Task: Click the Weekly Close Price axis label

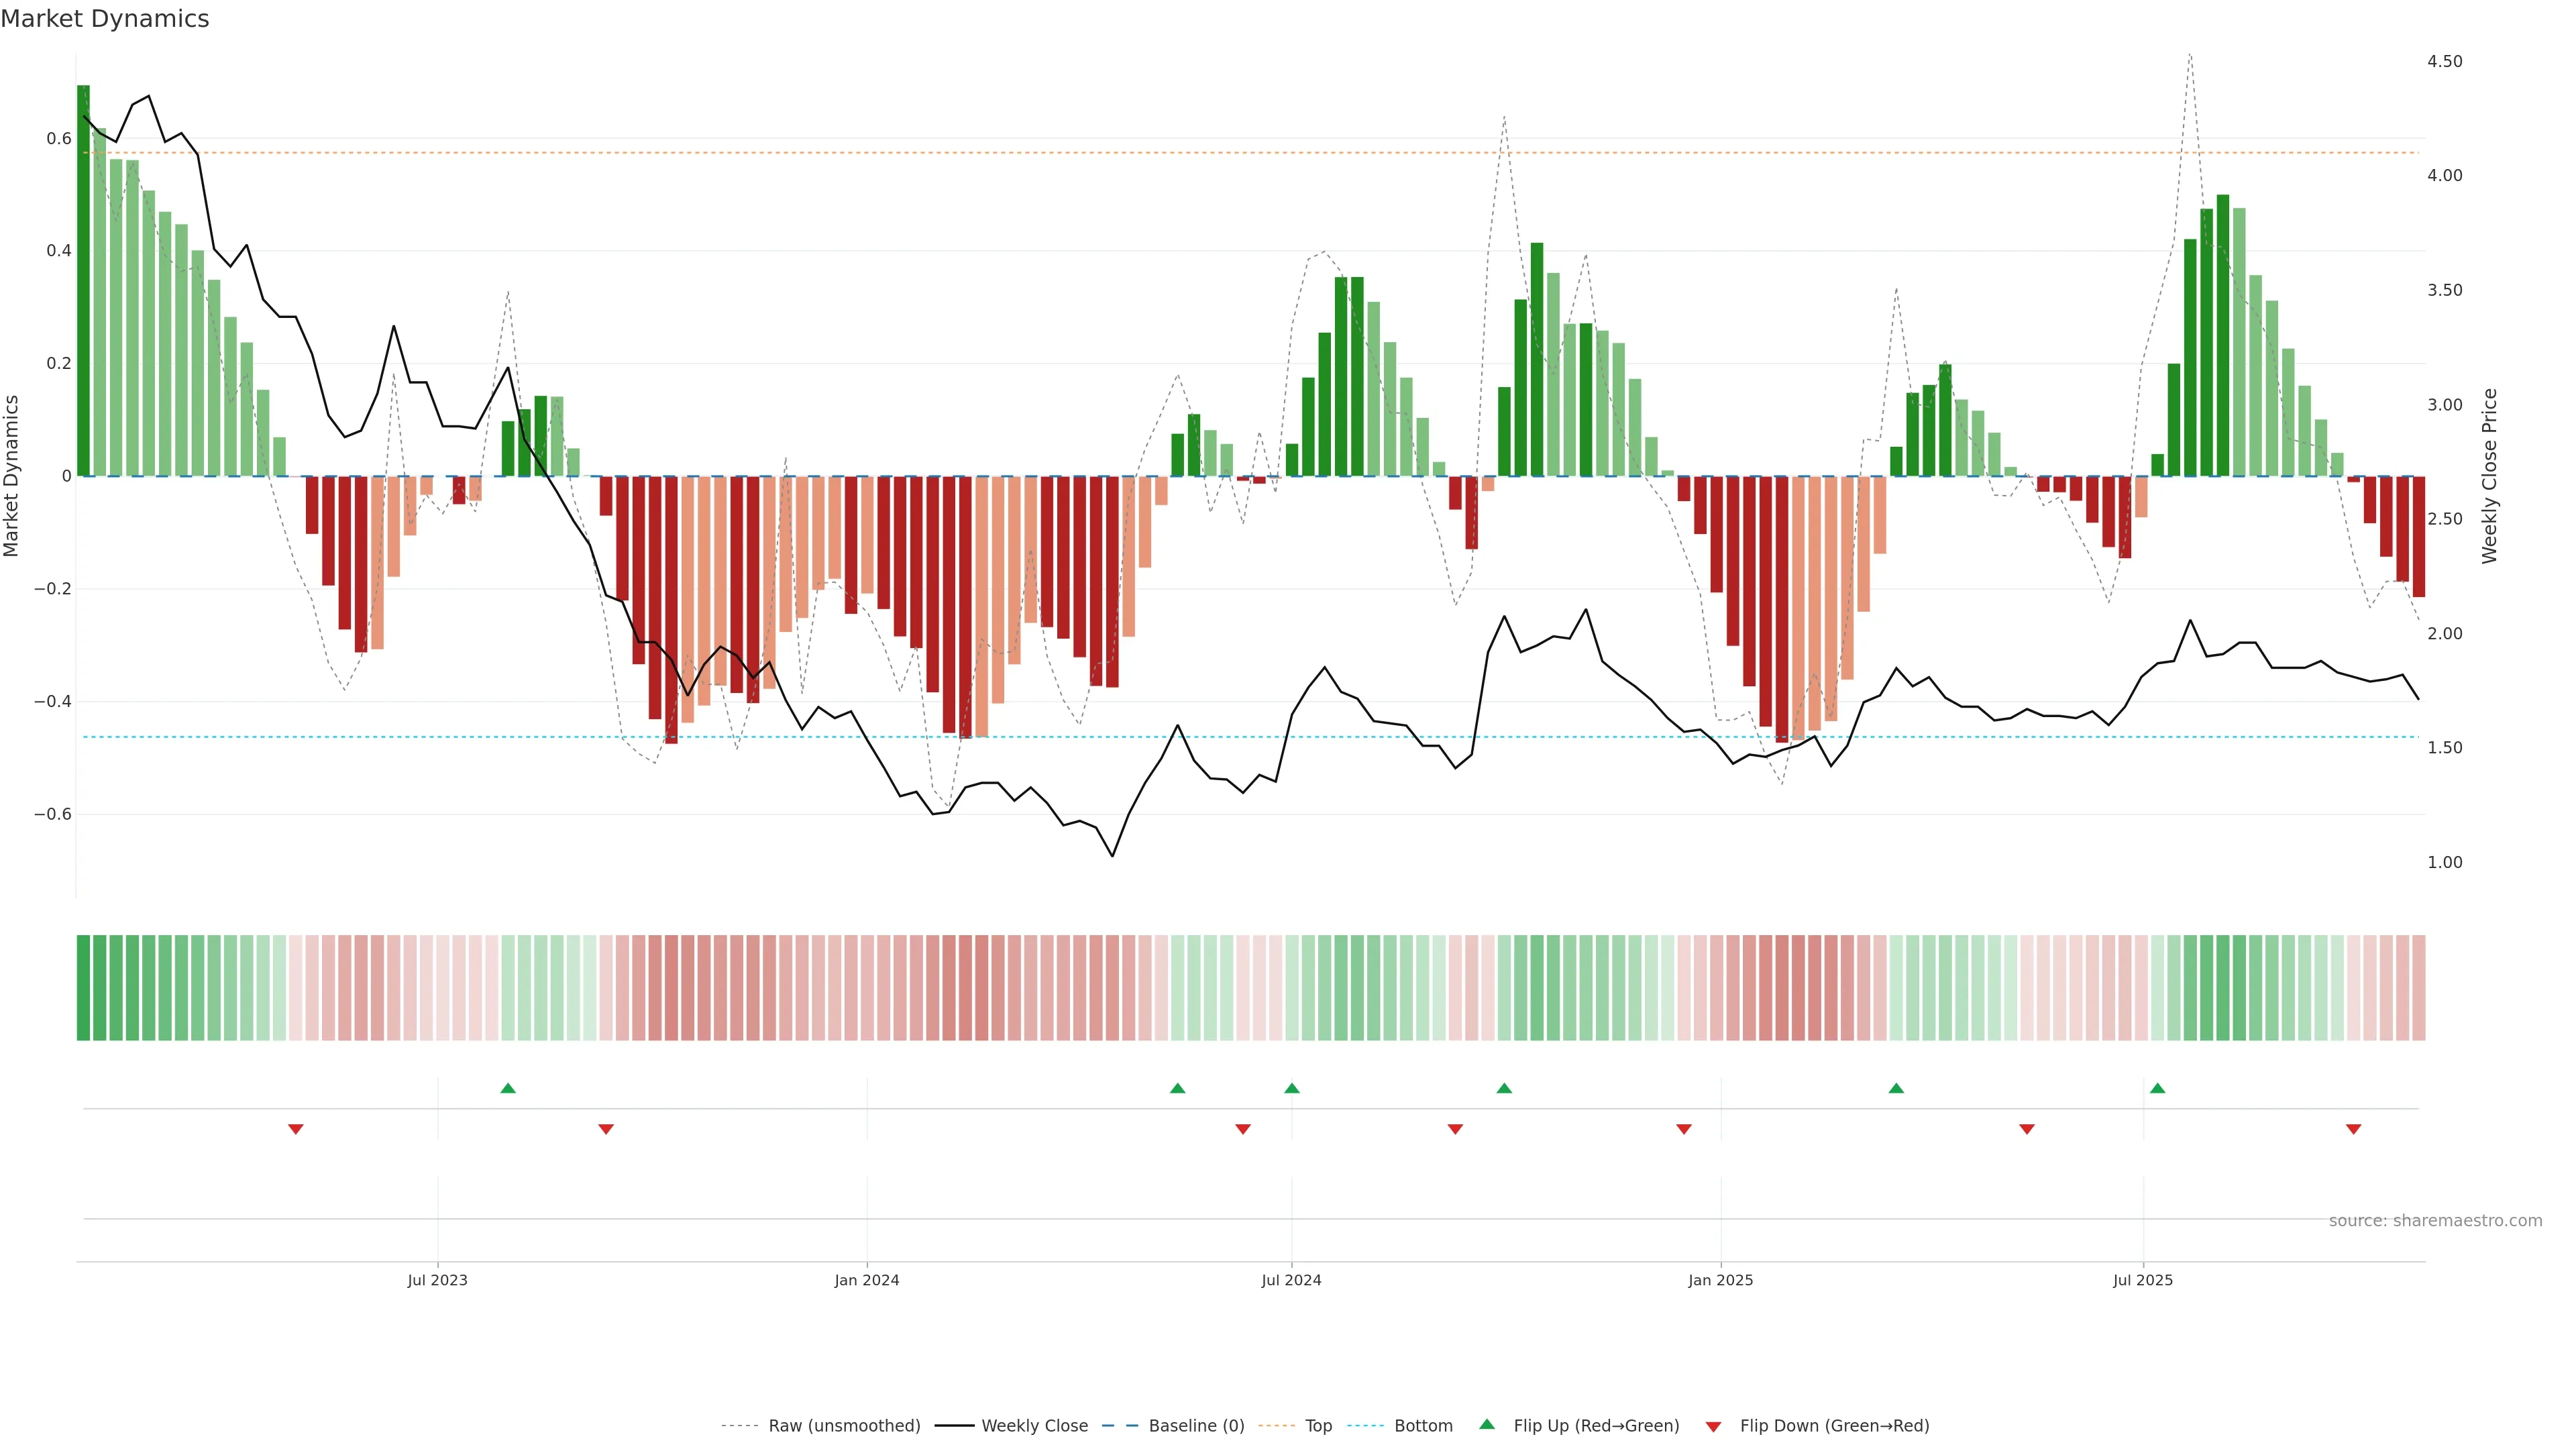Action: point(2489,476)
